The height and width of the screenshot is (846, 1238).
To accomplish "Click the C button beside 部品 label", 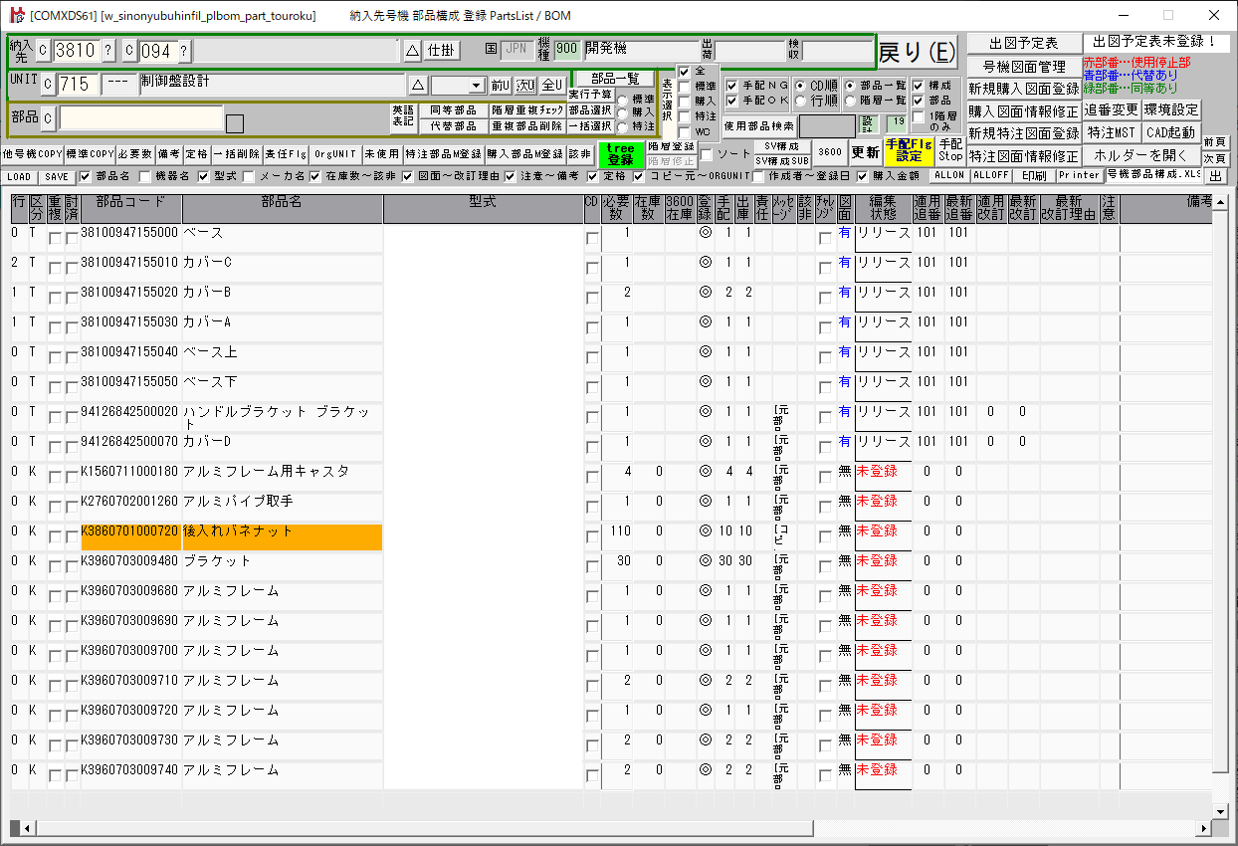I will 48,118.
